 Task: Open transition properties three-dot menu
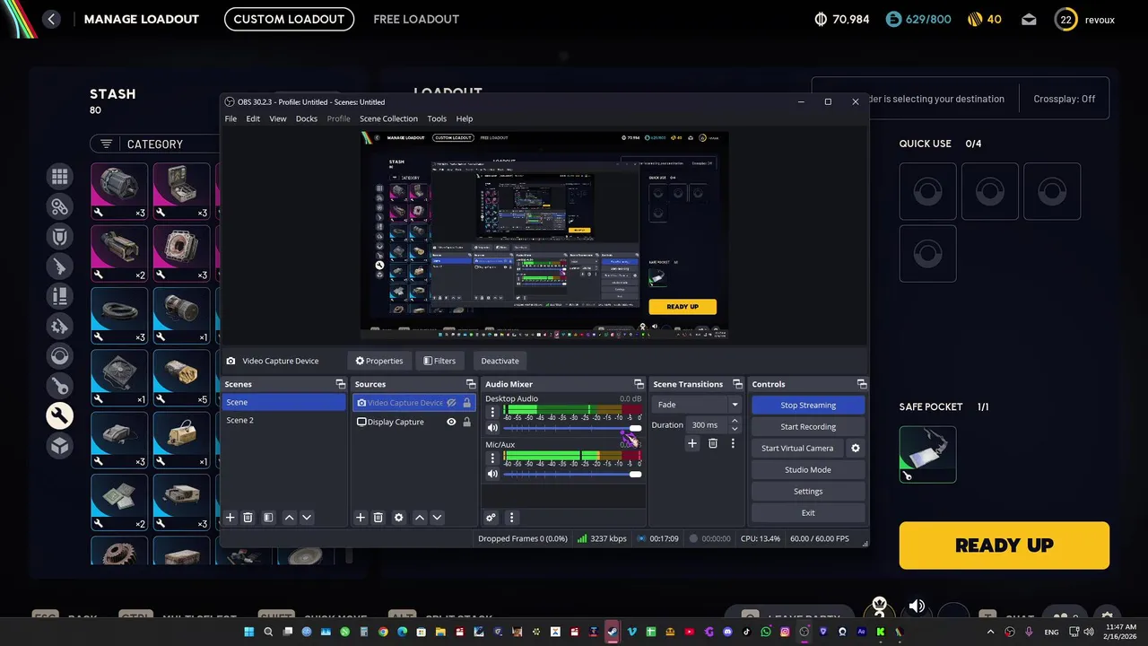point(733,443)
